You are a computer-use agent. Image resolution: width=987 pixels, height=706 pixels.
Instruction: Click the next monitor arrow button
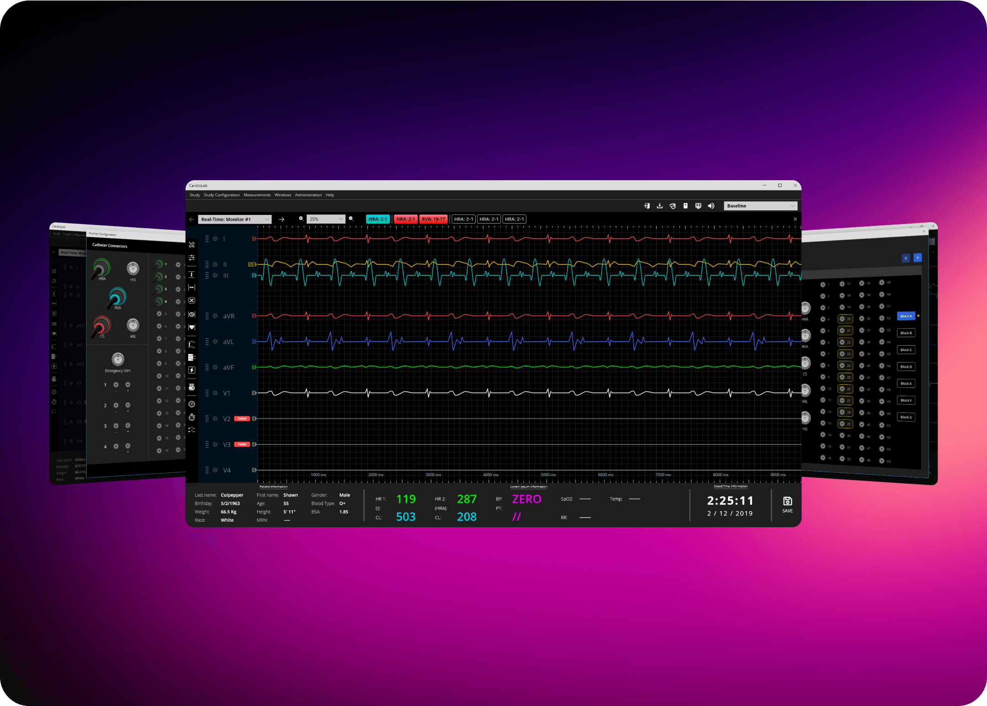pyautogui.click(x=282, y=219)
